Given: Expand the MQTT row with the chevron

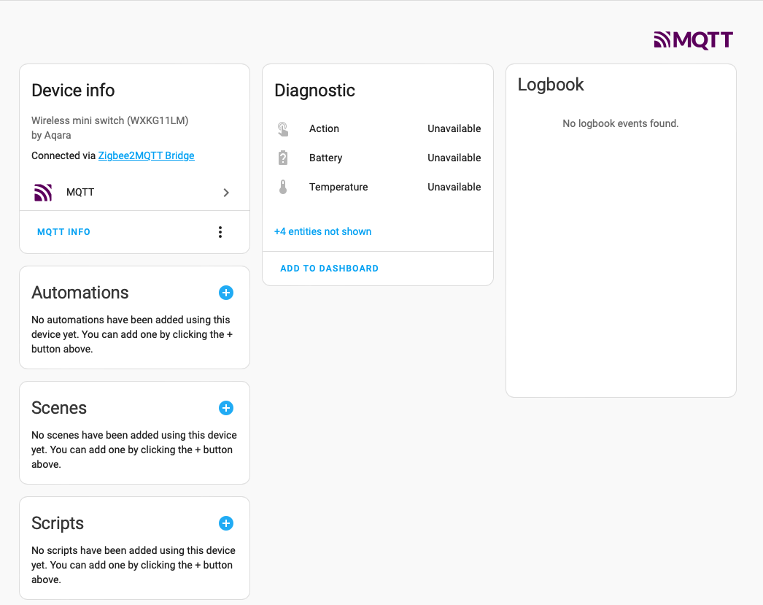Looking at the screenshot, I should click(x=226, y=192).
